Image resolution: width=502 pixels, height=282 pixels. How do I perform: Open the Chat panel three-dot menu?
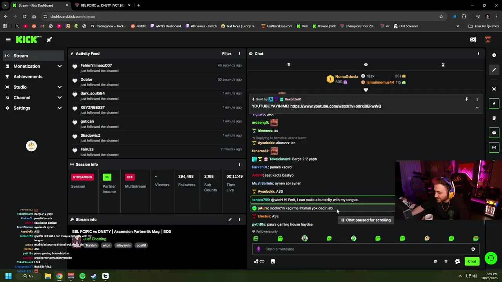click(478, 54)
